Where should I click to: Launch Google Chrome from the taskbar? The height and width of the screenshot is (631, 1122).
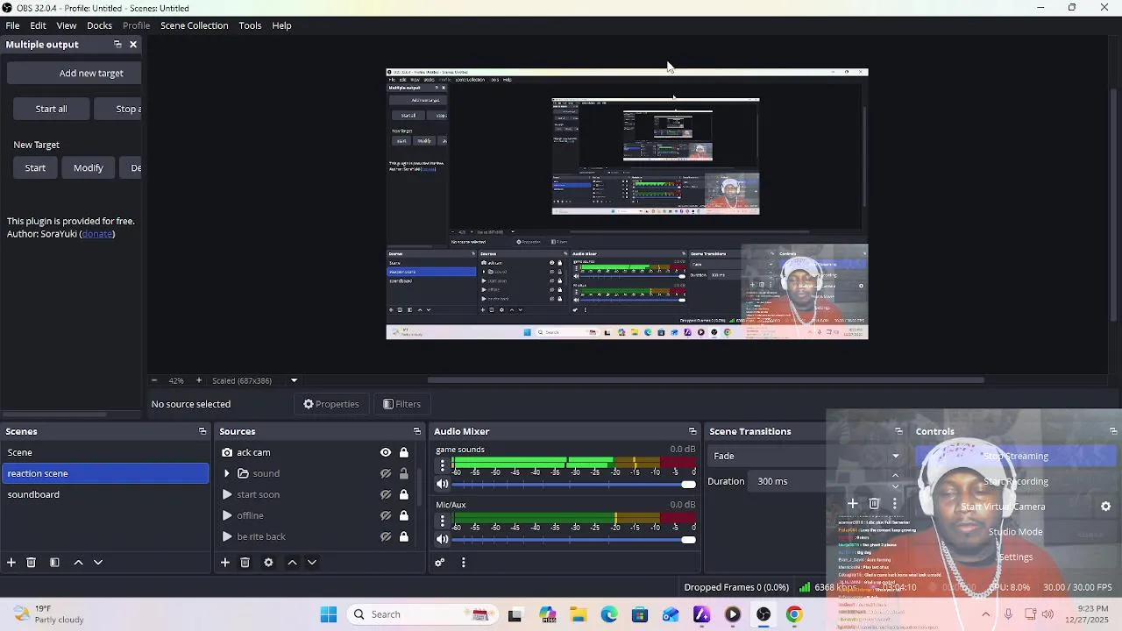point(794,615)
